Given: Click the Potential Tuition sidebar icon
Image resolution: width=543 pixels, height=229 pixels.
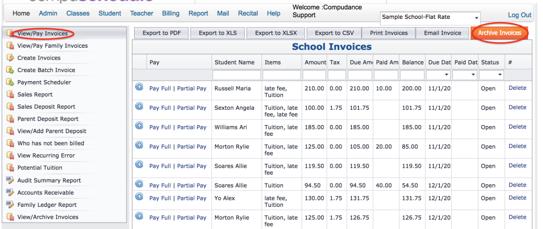Looking at the screenshot, I should pos(10,167).
